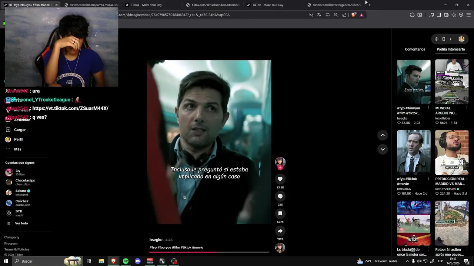This screenshot has width=474, height=266.
Task: Click the #movie hashtag in the caption
Action: point(198,248)
